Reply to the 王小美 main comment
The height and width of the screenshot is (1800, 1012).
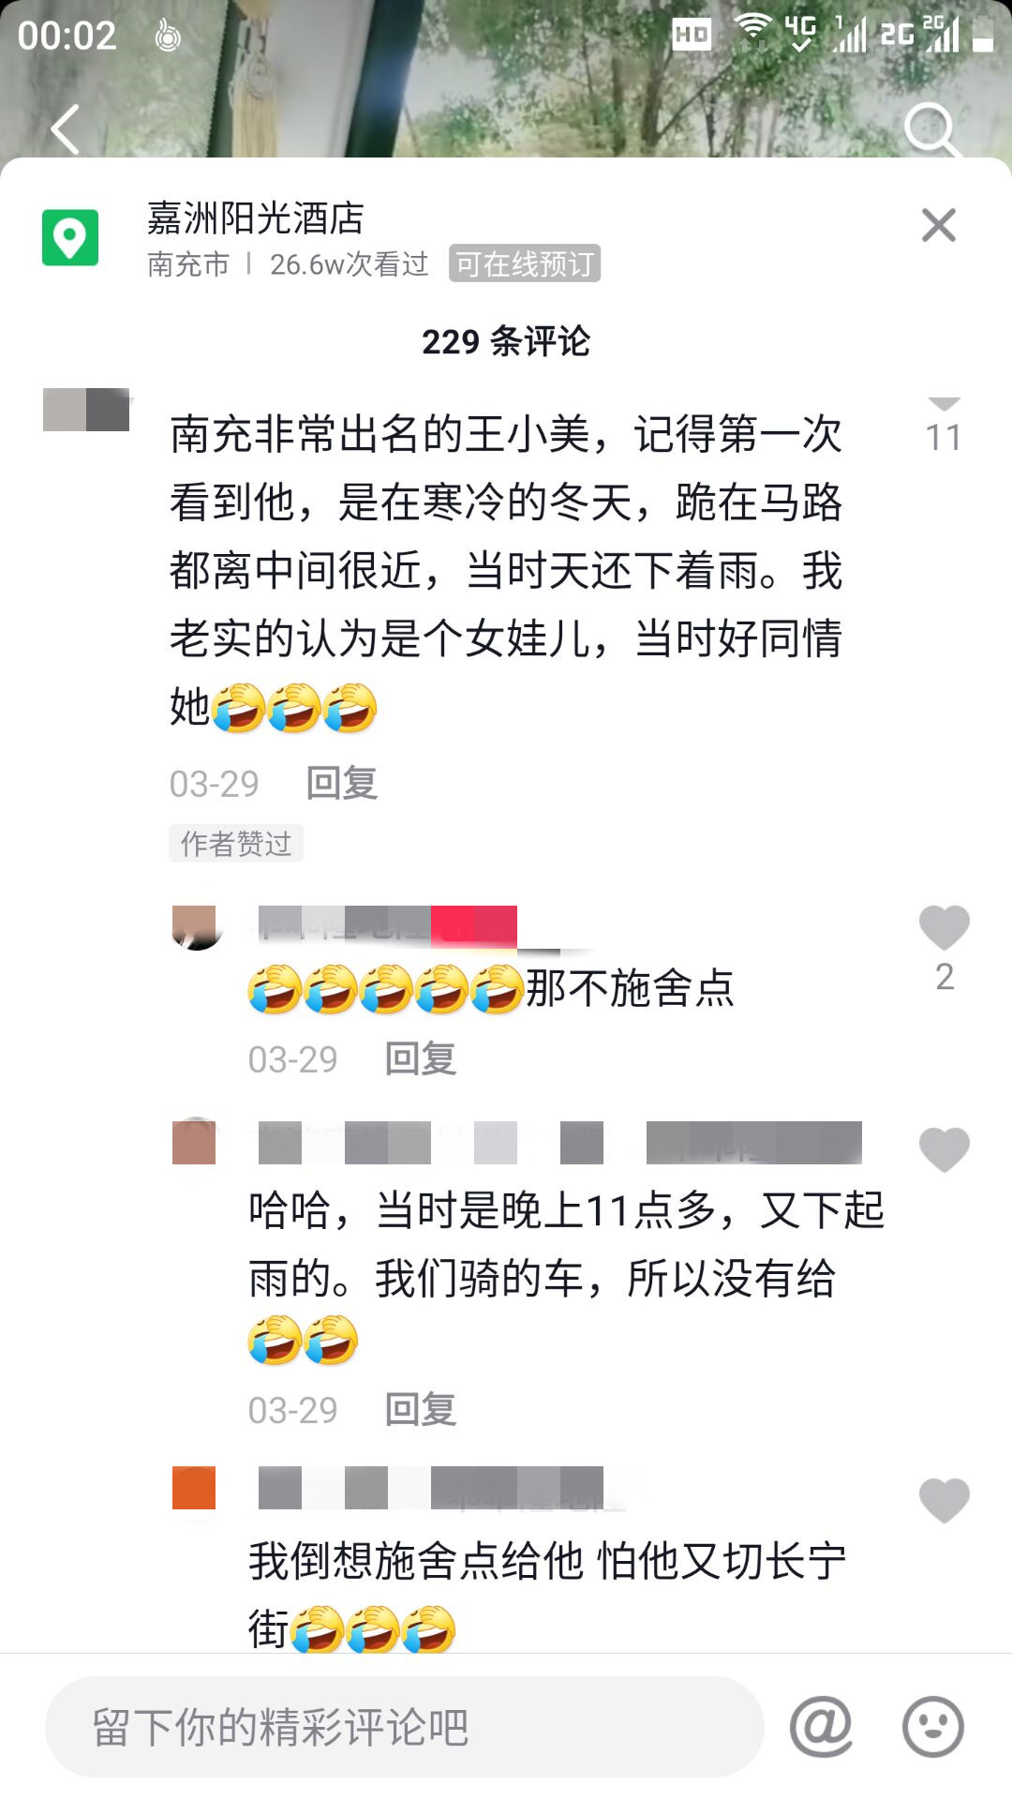[342, 783]
